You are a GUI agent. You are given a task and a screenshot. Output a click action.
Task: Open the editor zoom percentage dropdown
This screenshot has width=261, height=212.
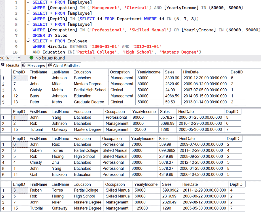pyautogui.click(x=19, y=58)
